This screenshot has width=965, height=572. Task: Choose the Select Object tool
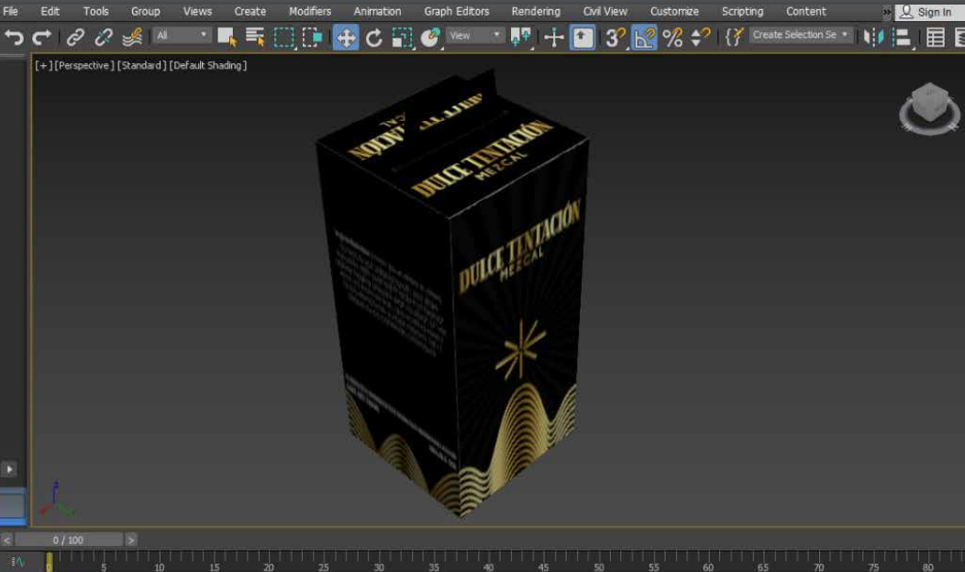(227, 38)
